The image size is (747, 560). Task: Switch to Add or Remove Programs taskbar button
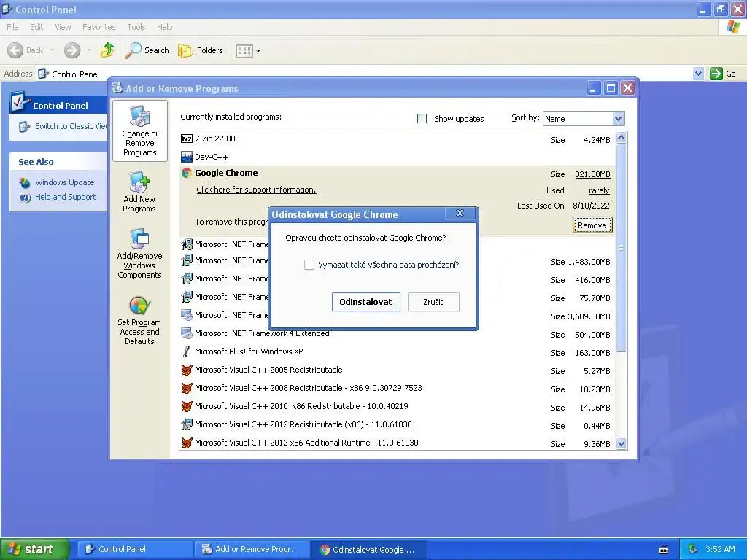point(252,549)
